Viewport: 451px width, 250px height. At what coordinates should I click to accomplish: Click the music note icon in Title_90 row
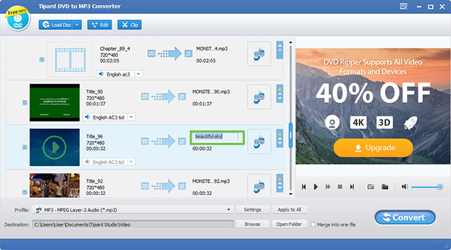(182, 97)
